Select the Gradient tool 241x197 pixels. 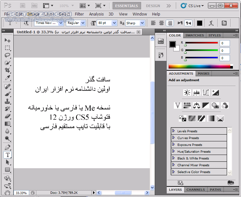(x=7, y=124)
